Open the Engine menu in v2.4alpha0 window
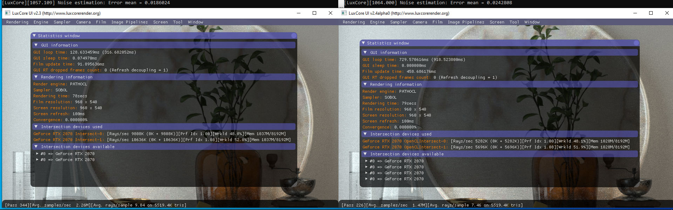The width and height of the screenshot is (673, 210). click(377, 22)
